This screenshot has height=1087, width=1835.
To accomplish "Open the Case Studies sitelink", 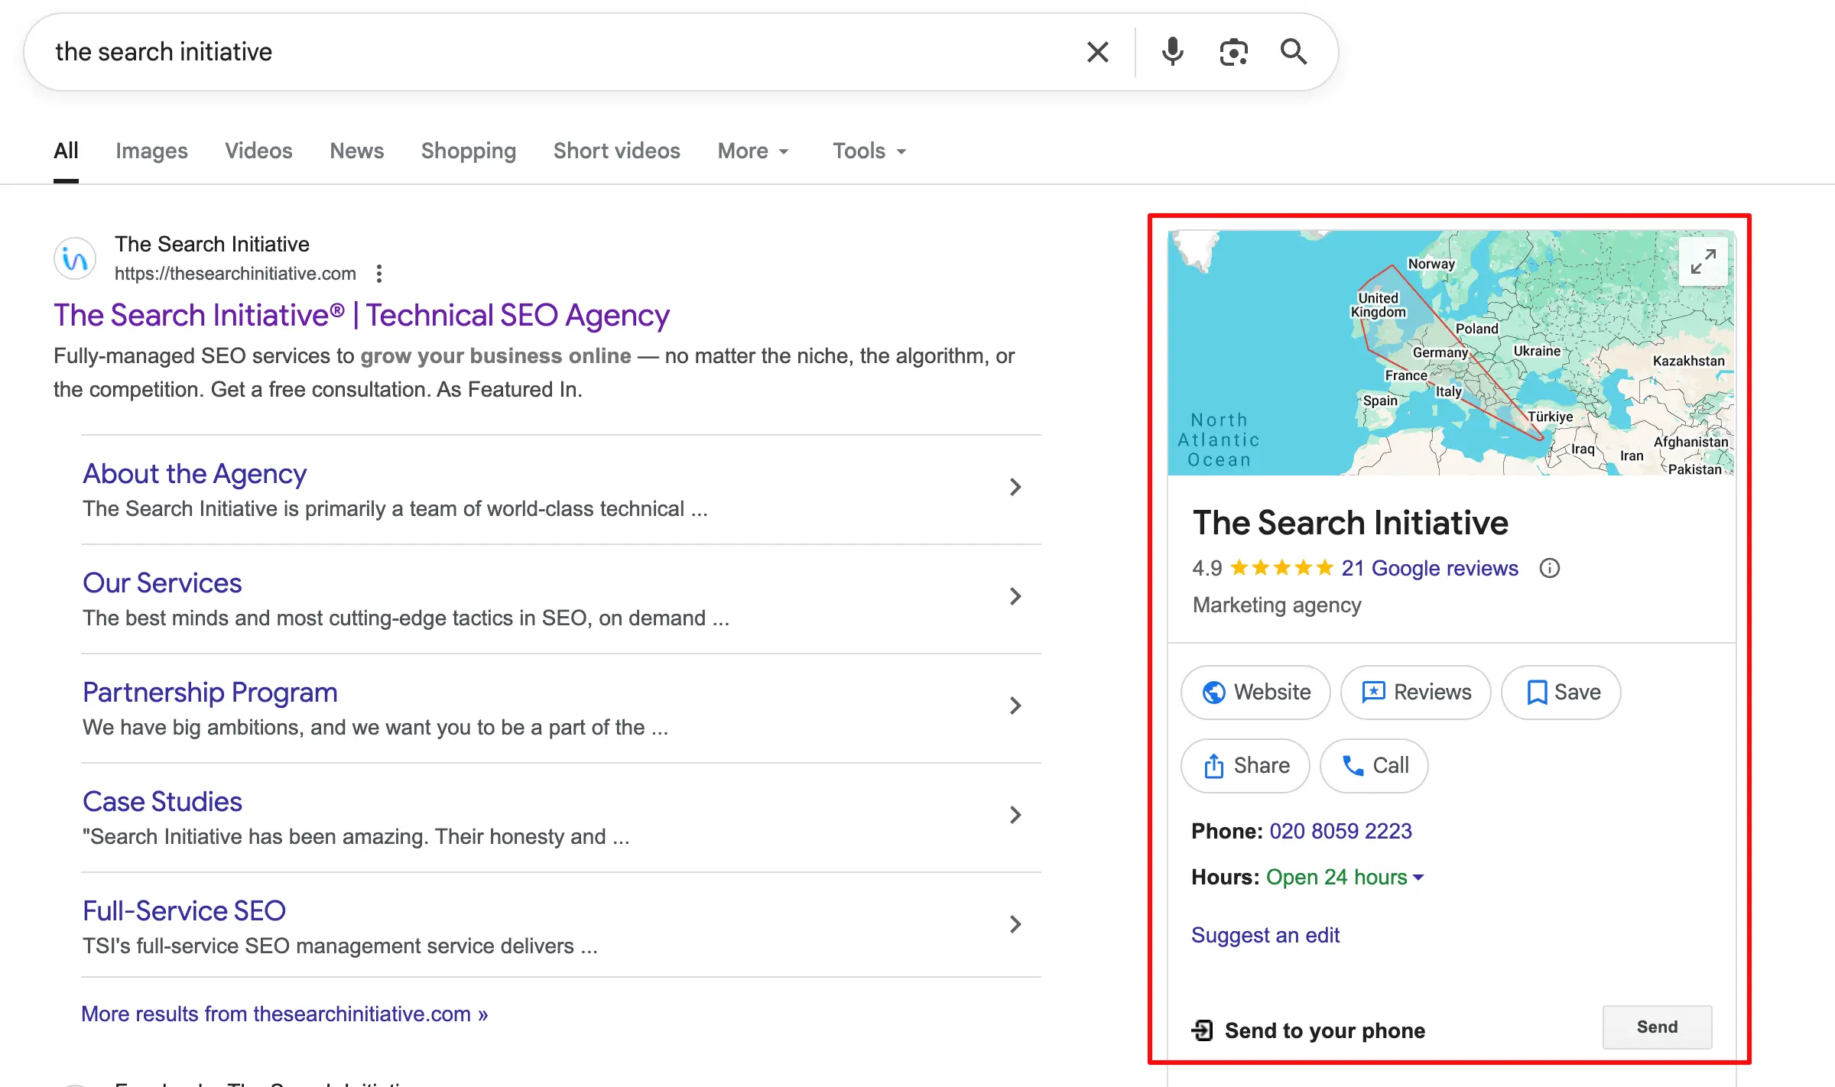I will [x=162, y=802].
